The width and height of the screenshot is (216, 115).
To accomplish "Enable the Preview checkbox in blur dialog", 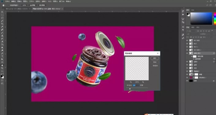I will 151,66.
